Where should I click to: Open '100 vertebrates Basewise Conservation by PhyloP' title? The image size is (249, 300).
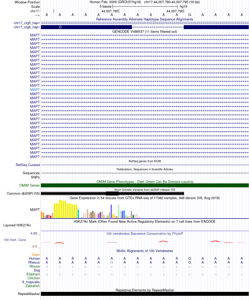pos(145,233)
